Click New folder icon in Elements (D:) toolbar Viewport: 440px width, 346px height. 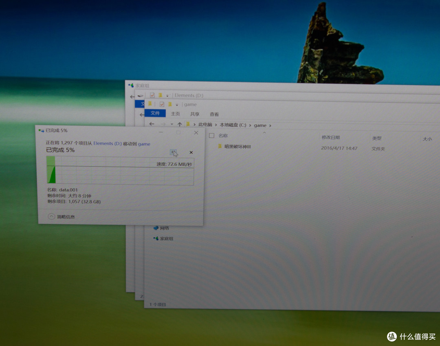(x=160, y=95)
